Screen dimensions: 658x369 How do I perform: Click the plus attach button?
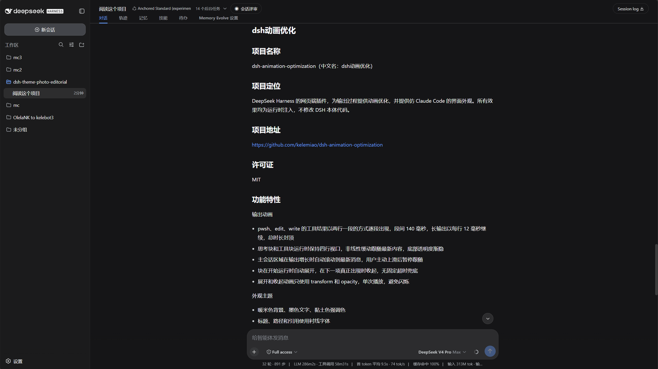pyautogui.click(x=254, y=352)
